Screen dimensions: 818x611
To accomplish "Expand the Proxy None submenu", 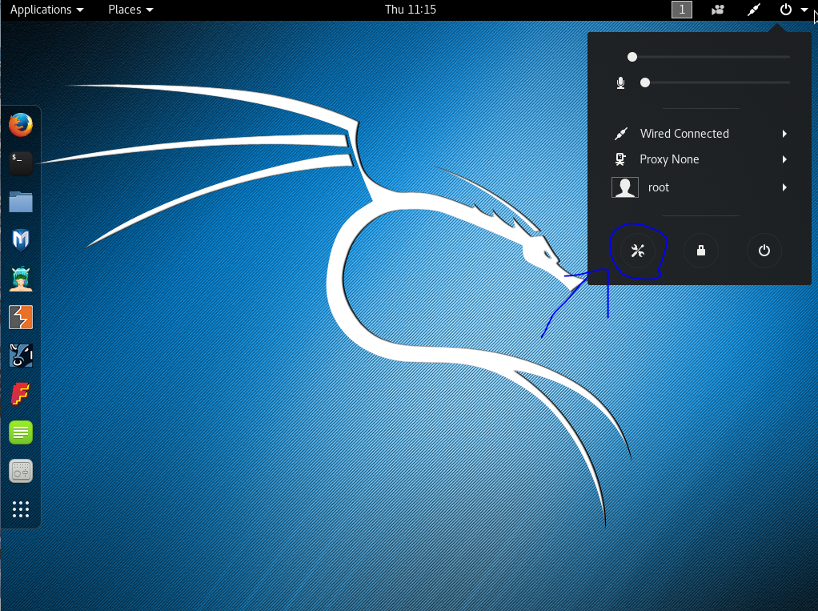I will 784,159.
